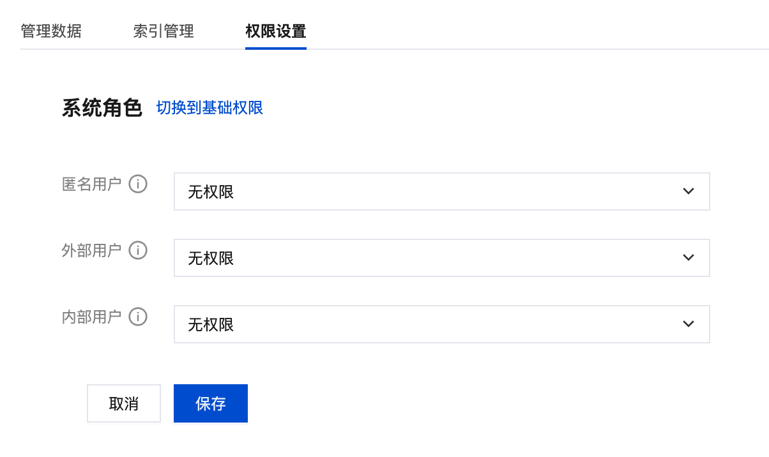Click info icon next to 外部用户
Screen dimensions: 769x457
[138, 251]
